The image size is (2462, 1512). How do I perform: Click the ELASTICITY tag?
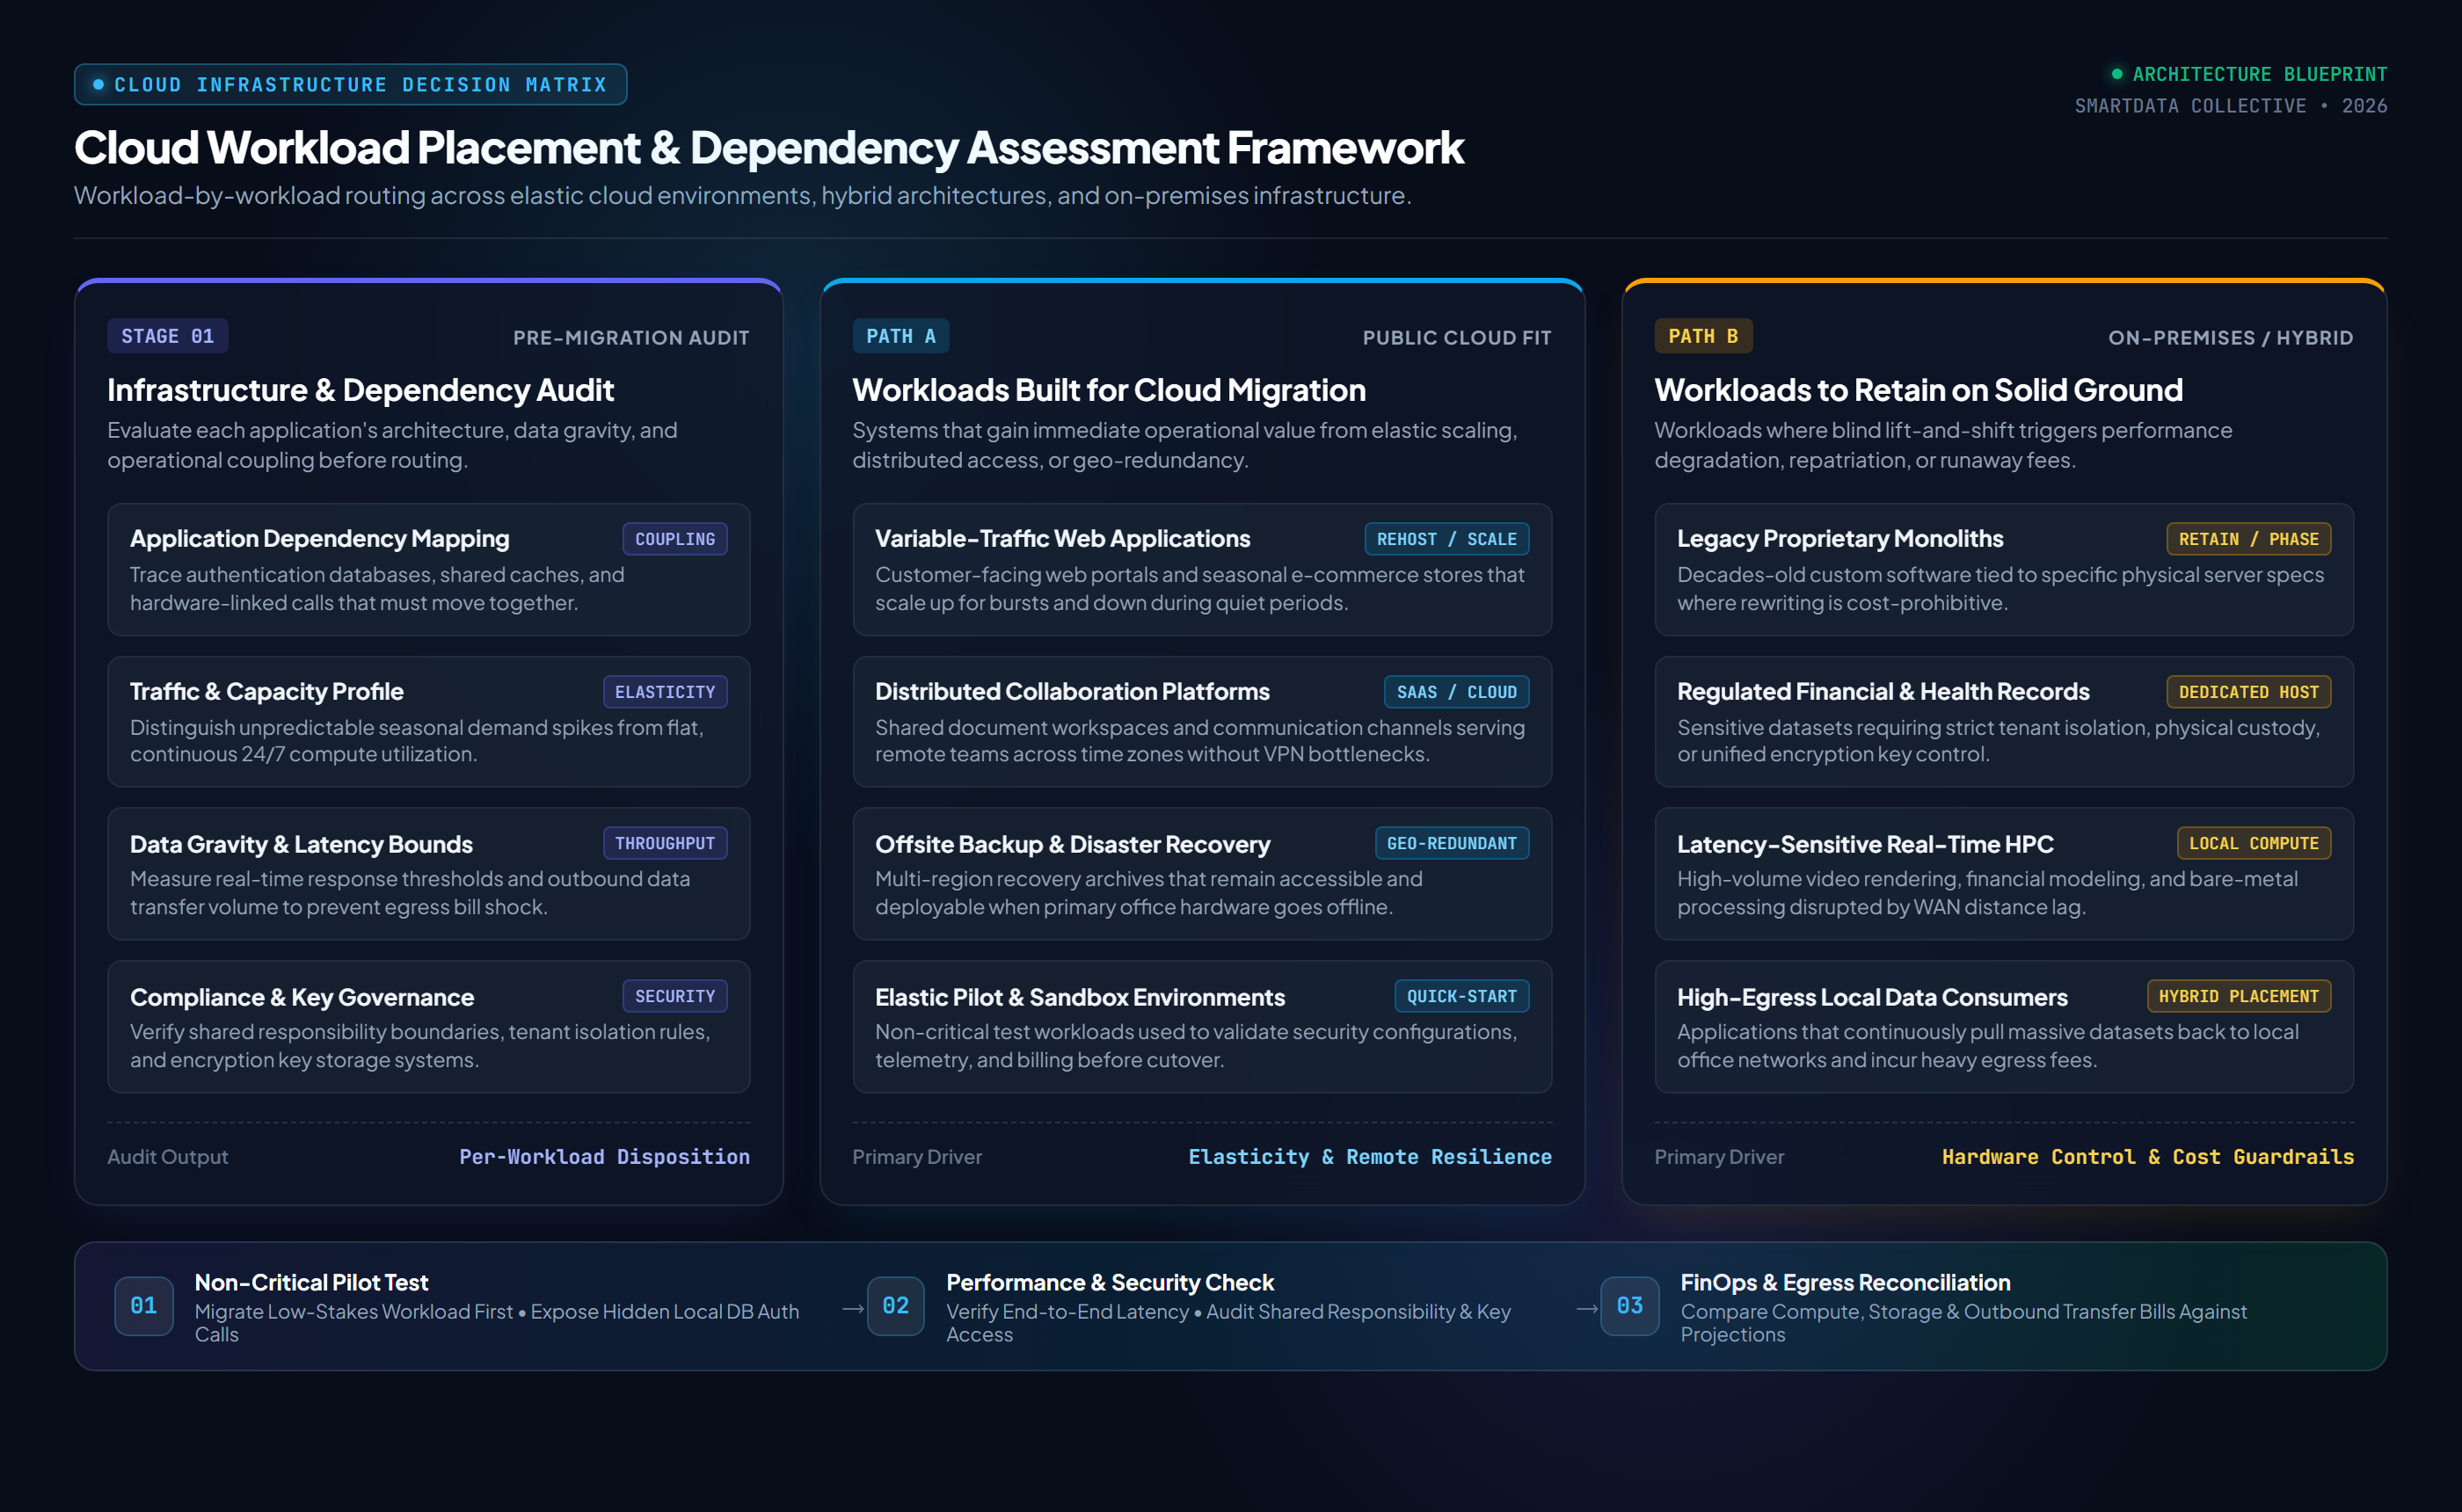[x=665, y=692]
